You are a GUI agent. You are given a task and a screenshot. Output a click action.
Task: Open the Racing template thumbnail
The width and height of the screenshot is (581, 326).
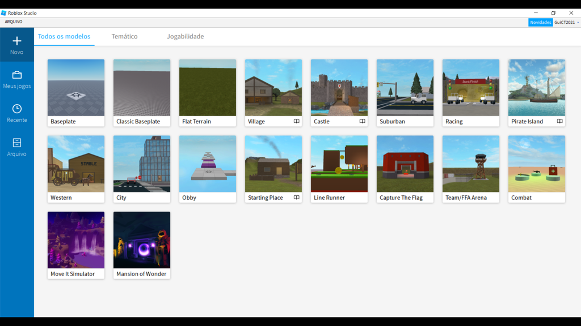click(471, 88)
